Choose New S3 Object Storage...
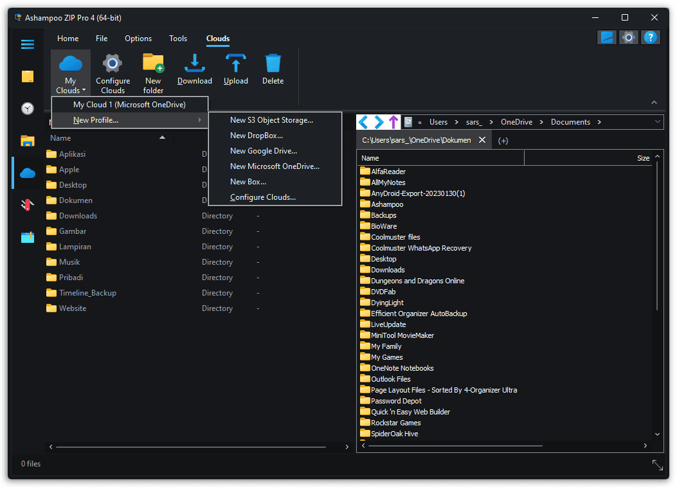Image resolution: width=677 pixels, height=487 pixels. coord(275,120)
